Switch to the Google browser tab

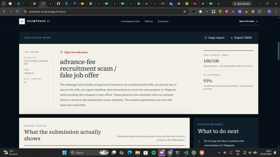[10, 3]
